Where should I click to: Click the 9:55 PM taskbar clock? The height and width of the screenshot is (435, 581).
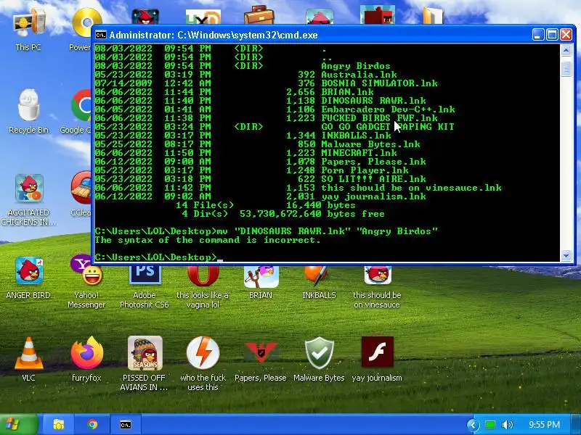544,425
